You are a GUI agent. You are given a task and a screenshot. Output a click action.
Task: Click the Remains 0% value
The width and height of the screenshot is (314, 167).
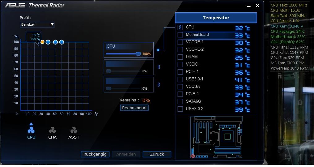pos(146,100)
